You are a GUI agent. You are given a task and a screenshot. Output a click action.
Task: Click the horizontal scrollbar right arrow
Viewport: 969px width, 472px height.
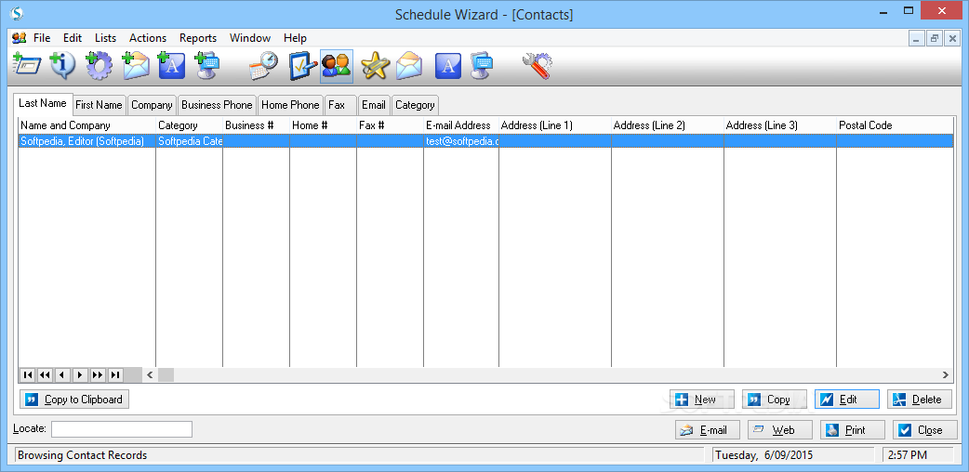[945, 374]
